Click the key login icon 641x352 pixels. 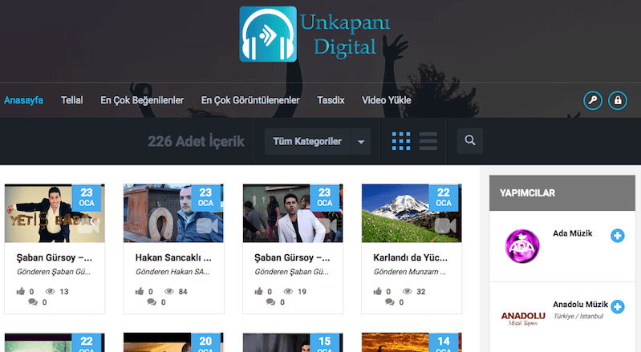(593, 100)
